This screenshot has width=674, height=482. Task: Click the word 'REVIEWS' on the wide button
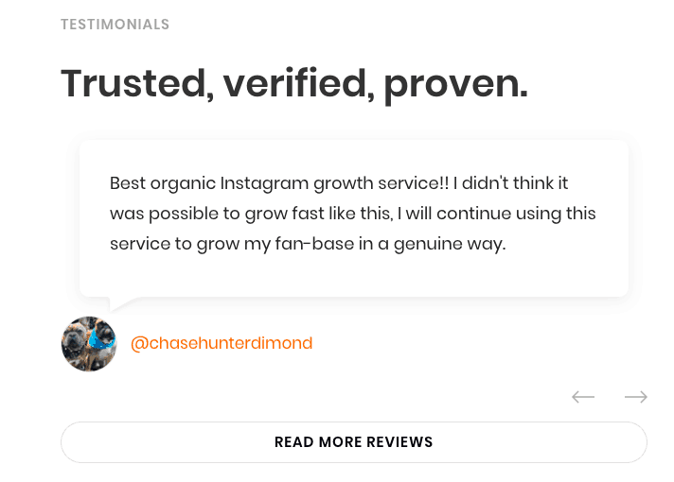coord(399,442)
